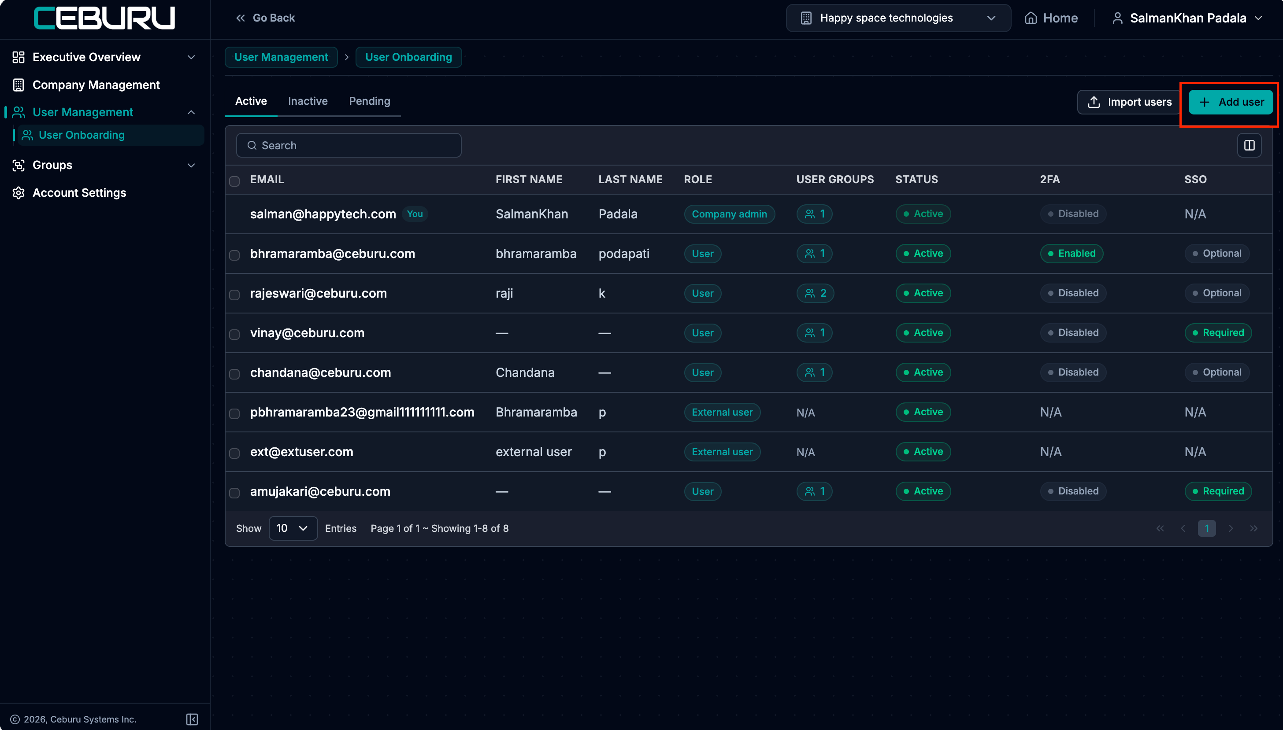This screenshot has height=730, width=1283.
Task: Go to the last page arrow
Action: (1254, 528)
